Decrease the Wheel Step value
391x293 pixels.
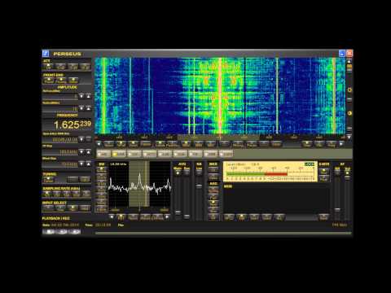[81, 164]
